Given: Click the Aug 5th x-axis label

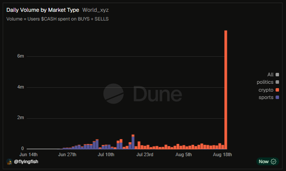Looking at the screenshot, I should pyautogui.click(x=184, y=154).
